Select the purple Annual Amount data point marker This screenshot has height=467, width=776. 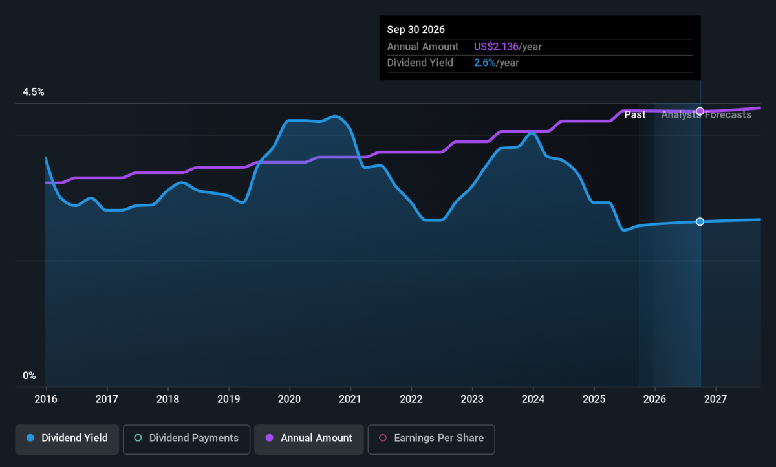click(x=700, y=111)
